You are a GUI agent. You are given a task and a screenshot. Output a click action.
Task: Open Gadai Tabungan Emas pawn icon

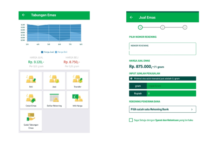pyautogui.click(x=31, y=120)
